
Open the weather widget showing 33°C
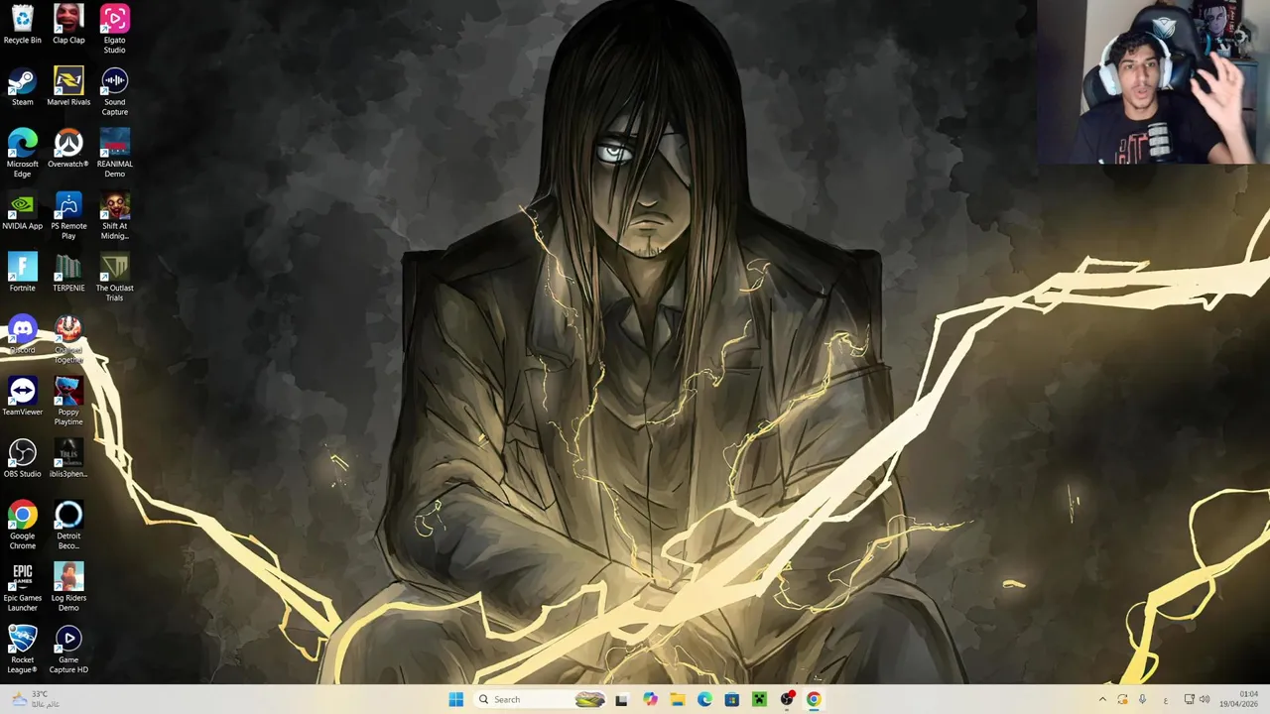click(36, 699)
